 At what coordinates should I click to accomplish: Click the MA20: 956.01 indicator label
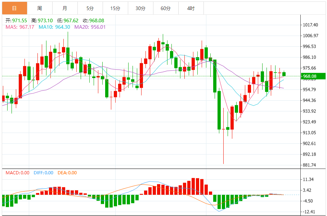pyautogui.click(x=90, y=27)
